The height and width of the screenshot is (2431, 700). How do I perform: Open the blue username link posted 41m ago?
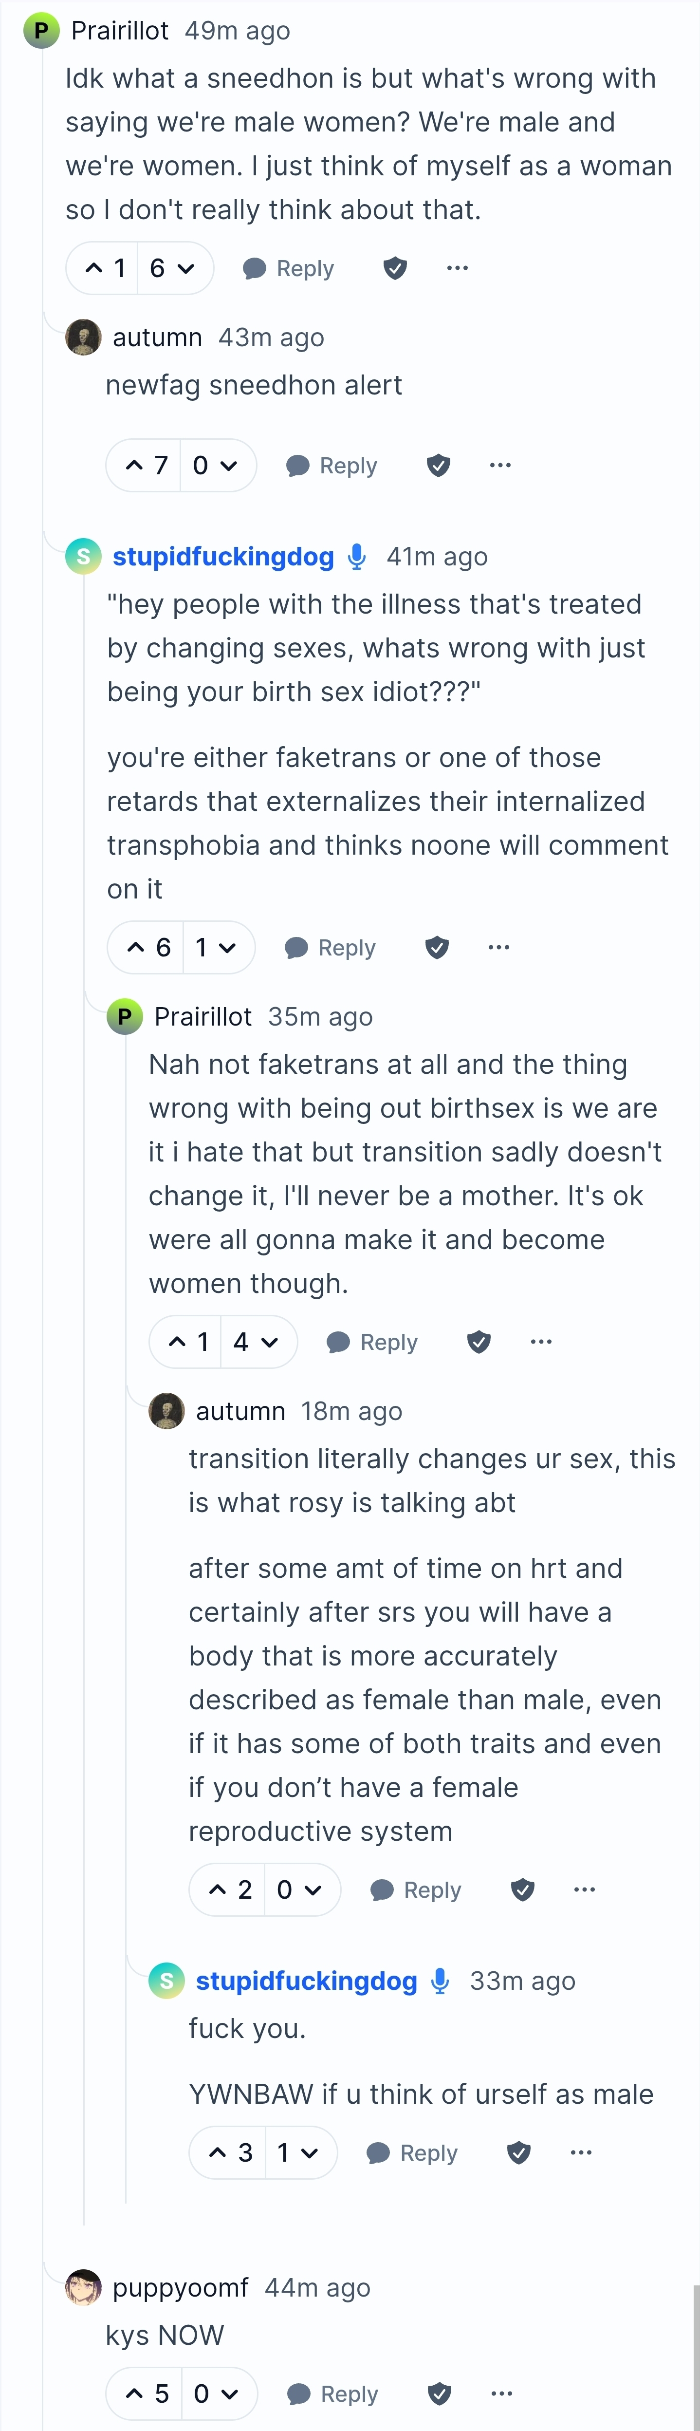tap(222, 557)
